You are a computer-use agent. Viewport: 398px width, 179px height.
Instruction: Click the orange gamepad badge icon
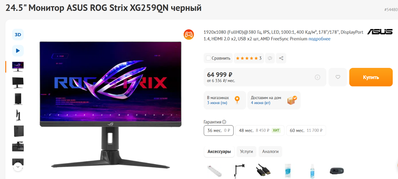(189, 34)
